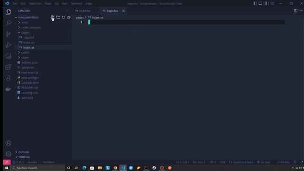
Task: Open Explorer views and more actions menu
Action: 67,11
